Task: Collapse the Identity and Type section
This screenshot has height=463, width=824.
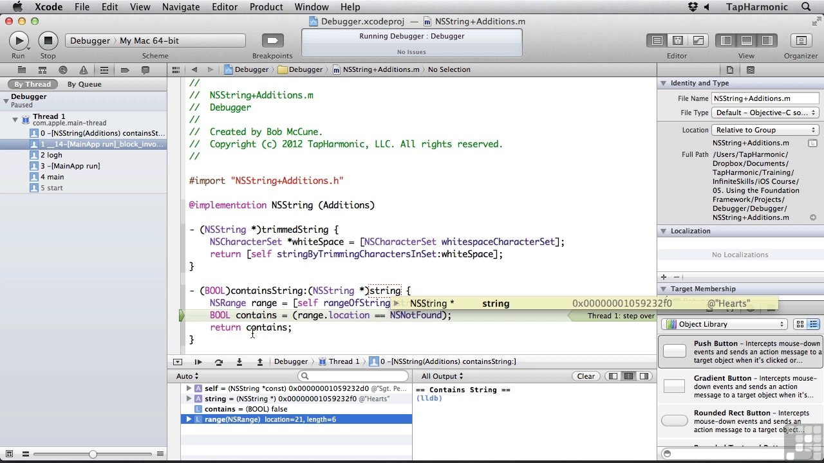Action: pos(662,83)
